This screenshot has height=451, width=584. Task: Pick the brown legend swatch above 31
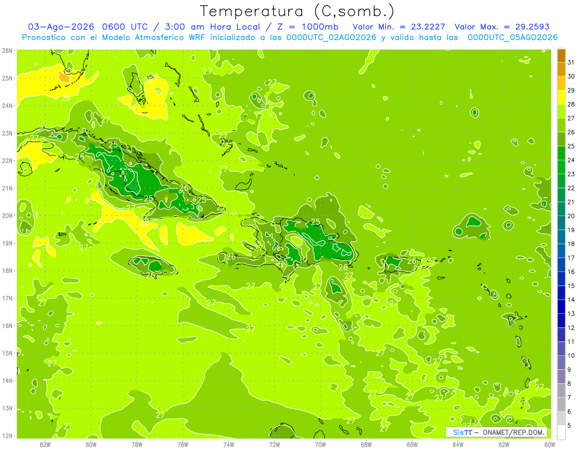561,55
